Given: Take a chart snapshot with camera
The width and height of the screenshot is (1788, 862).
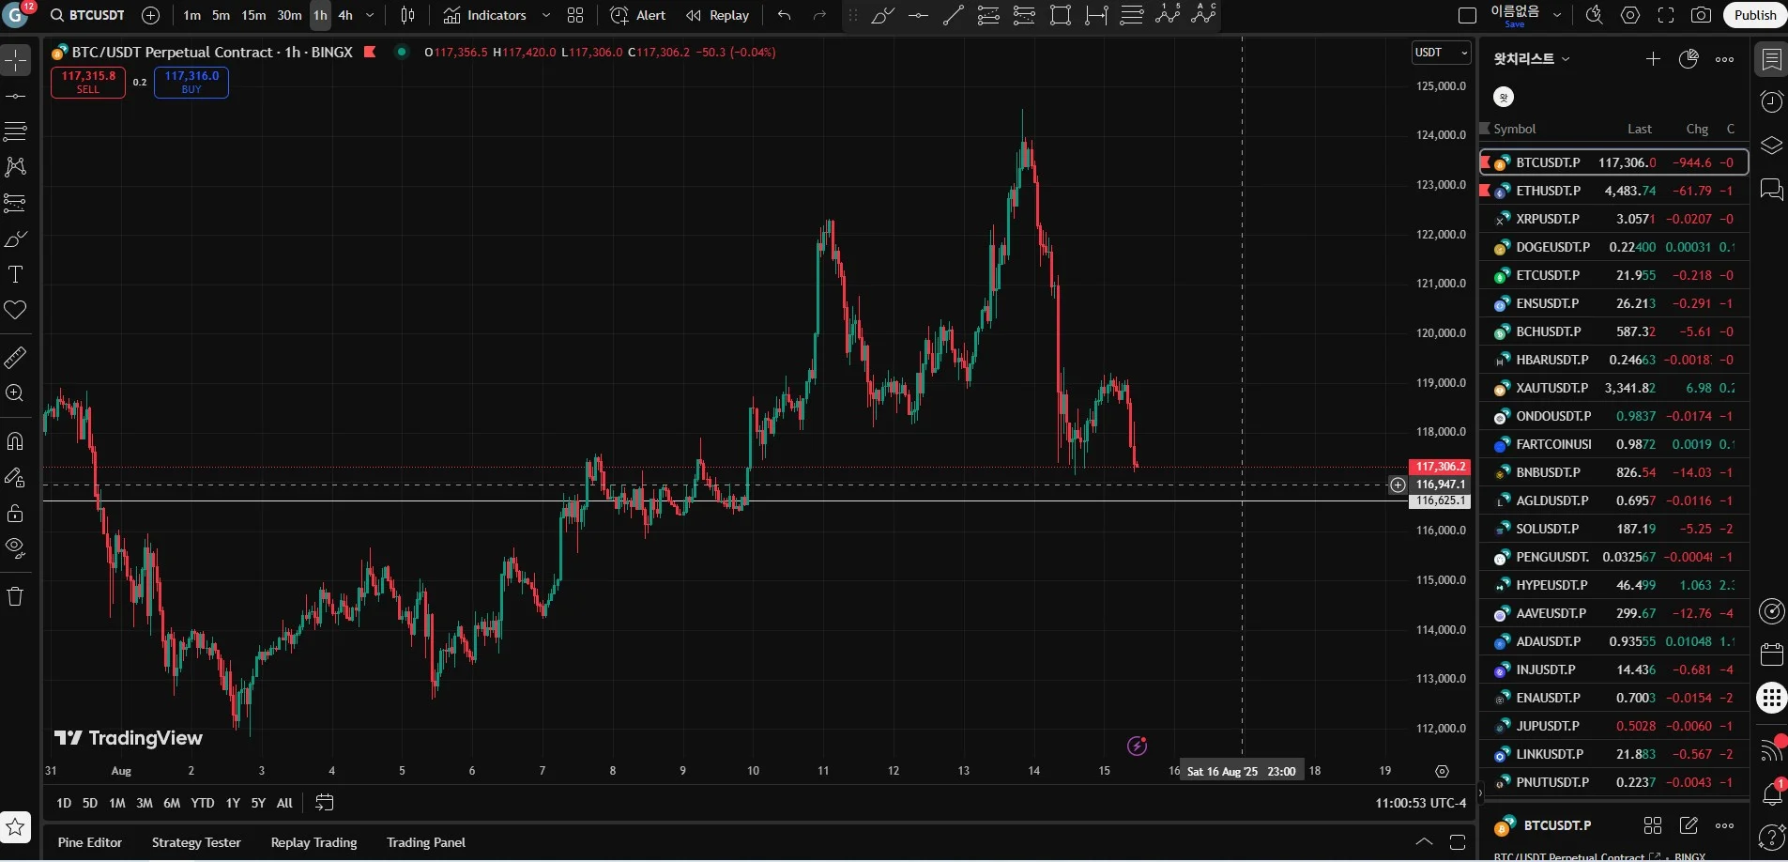Looking at the screenshot, I should (1701, 15).
